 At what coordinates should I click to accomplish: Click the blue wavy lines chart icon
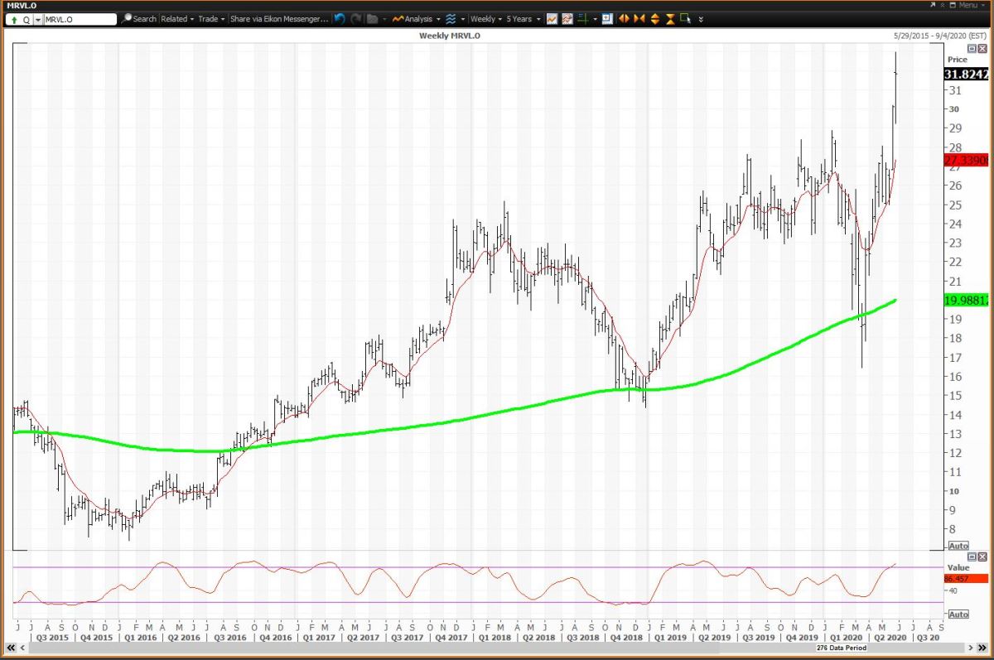pos(451,18)
